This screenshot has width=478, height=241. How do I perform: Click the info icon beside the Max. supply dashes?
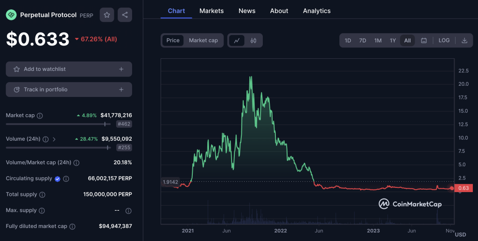pos(128,211)
